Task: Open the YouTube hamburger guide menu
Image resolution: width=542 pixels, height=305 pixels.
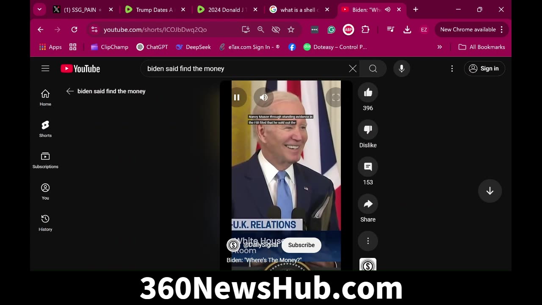Action: point(45,69)
